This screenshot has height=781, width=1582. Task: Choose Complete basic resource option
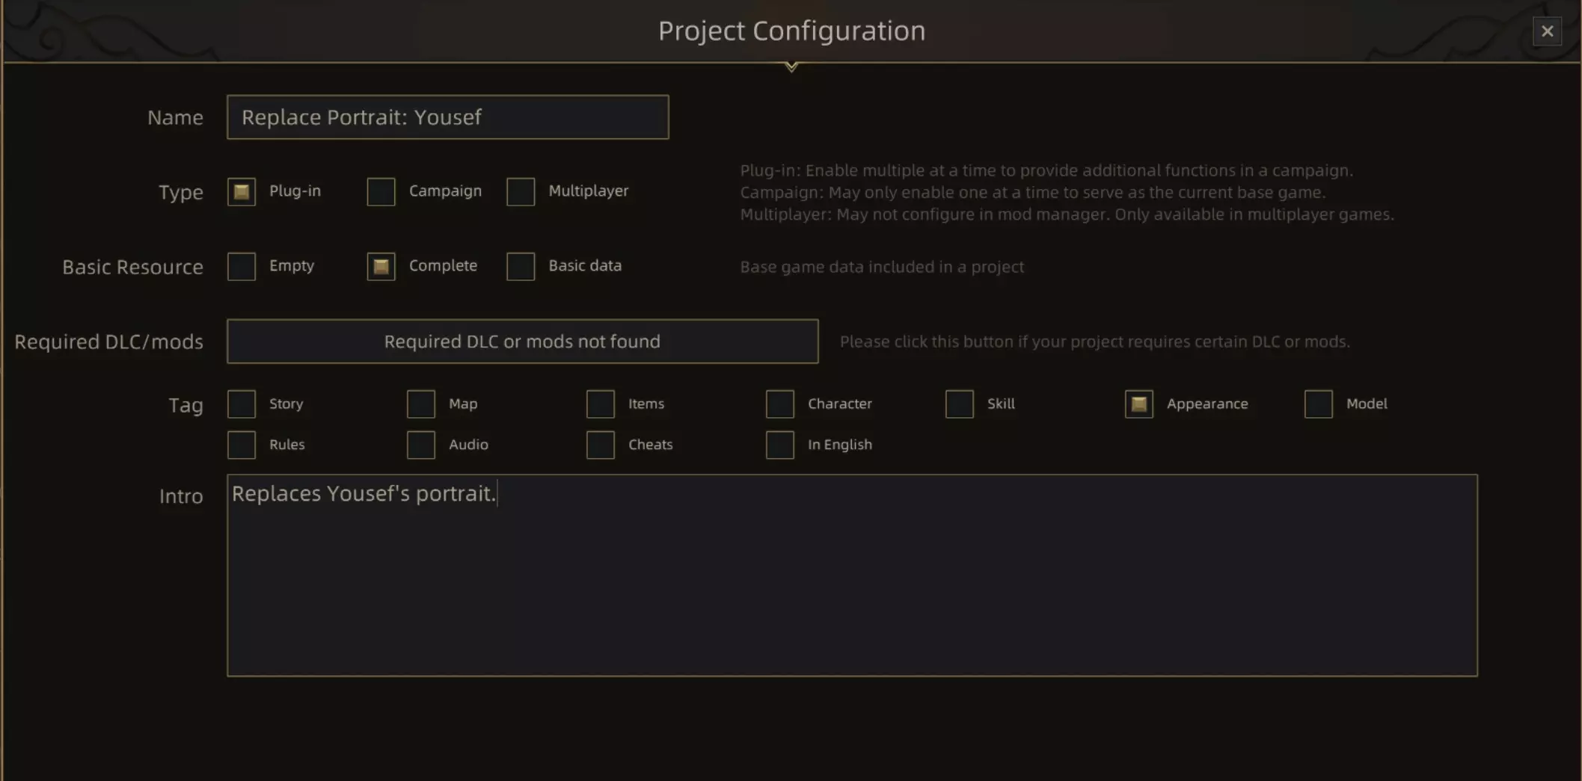point(381,267)
